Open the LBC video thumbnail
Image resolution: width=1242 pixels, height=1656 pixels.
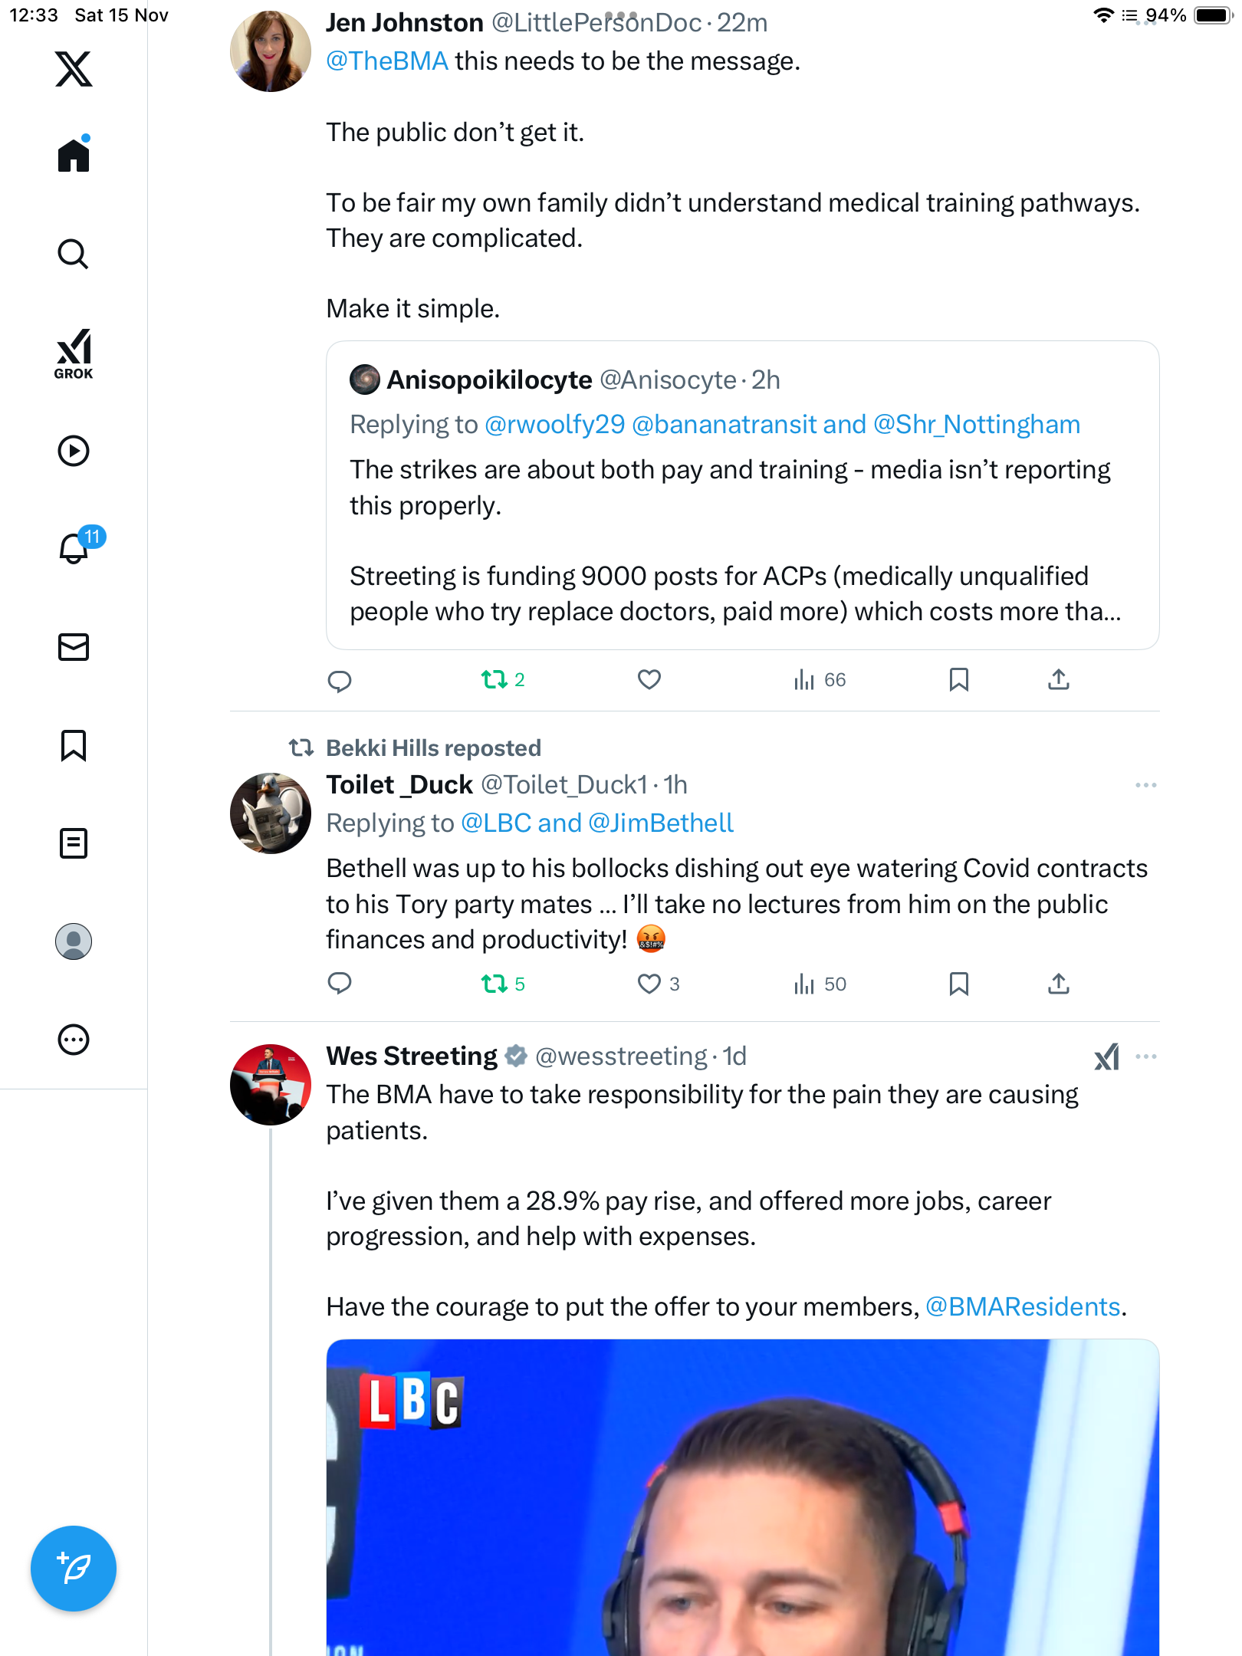[x=742, y=1497]
